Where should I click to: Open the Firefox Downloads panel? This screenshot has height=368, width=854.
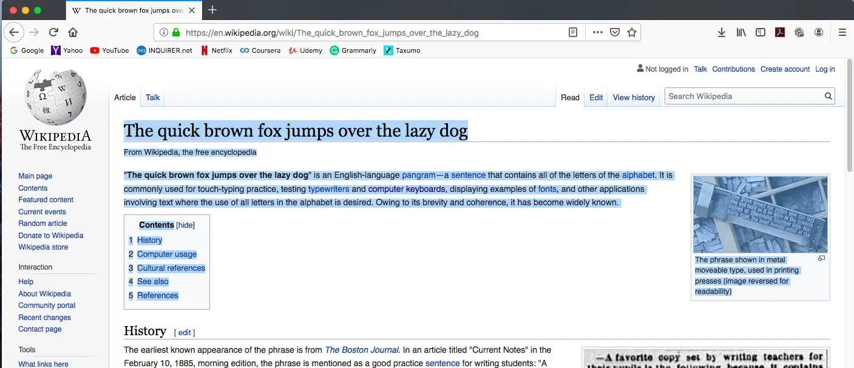coord(721,32)
